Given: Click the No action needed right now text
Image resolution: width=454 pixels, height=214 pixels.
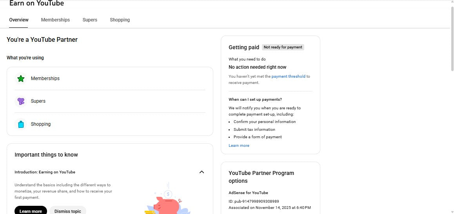Looking at the screenshot, I should tap(258, 67).
